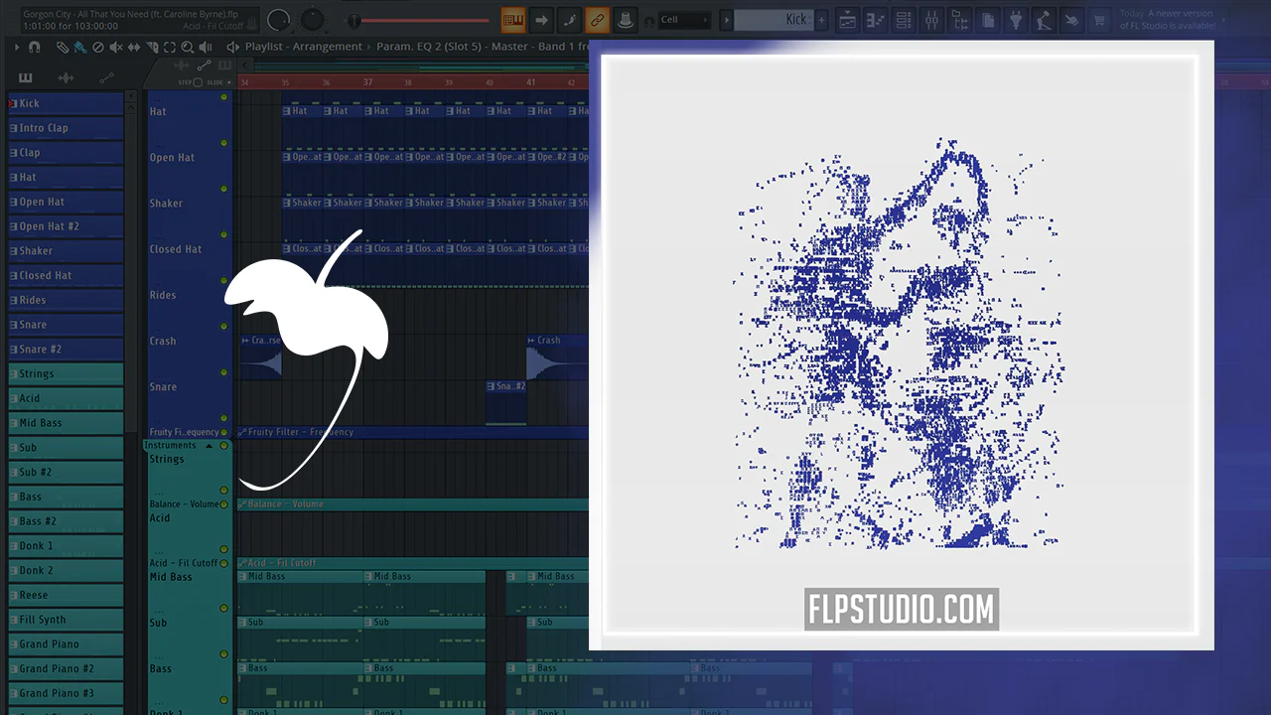Open the Browser folder-tree icon

(960, 19)
